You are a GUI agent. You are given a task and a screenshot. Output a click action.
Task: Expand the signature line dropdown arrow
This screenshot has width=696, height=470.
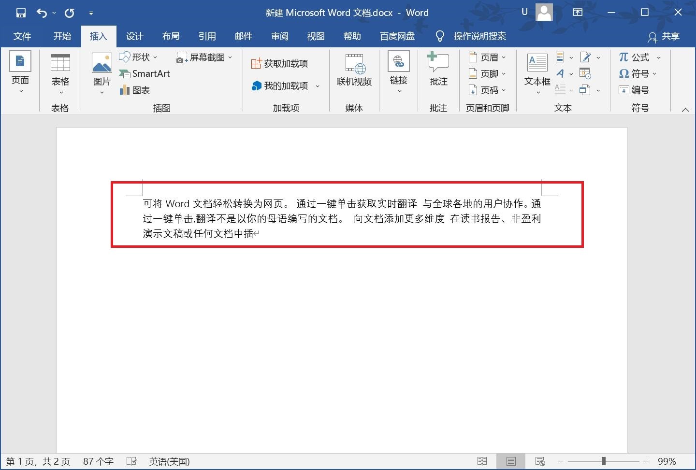coord(598,57)
